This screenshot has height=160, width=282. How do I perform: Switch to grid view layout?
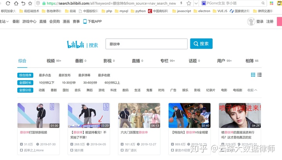(253, 75)
